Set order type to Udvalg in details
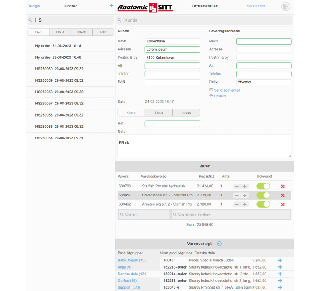 [186, 112]
